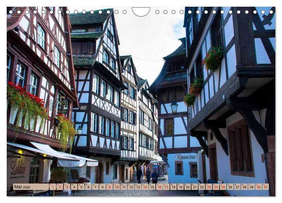Click the calendar hanger notch at top
This screenshot has height=203, width=282.
coord(141,12)
